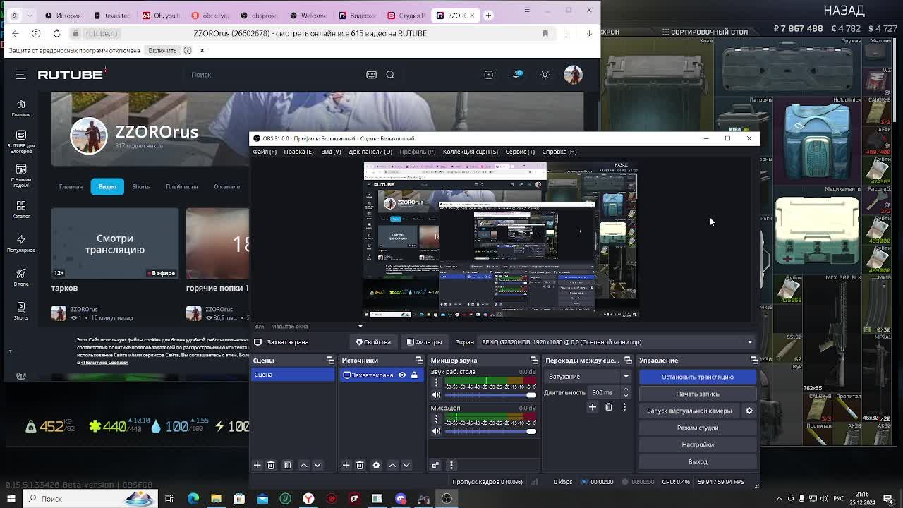Toggle lock on Захват экрана source
This screenshot has height=508, width=903.
414,375
